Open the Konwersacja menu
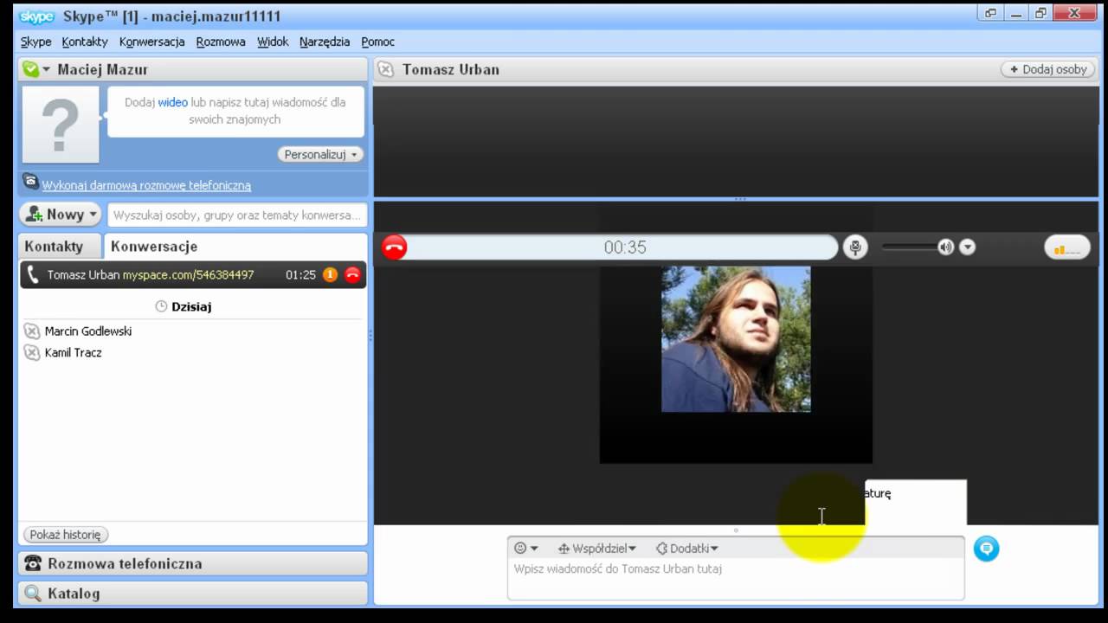 [x=151, y=42]
